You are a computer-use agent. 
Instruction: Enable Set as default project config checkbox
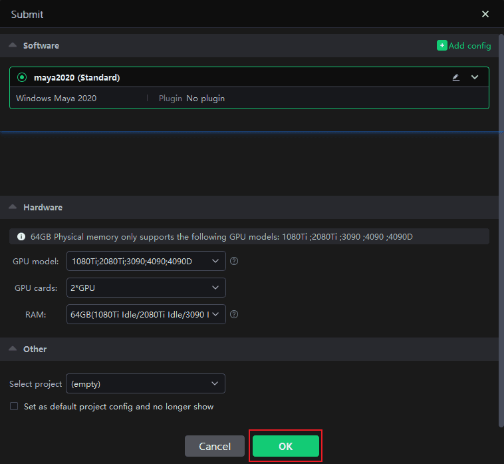[x=14, y=406]
